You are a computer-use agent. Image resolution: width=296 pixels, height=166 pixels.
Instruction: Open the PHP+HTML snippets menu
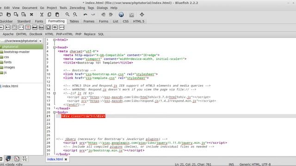click(x=64, y=34)
